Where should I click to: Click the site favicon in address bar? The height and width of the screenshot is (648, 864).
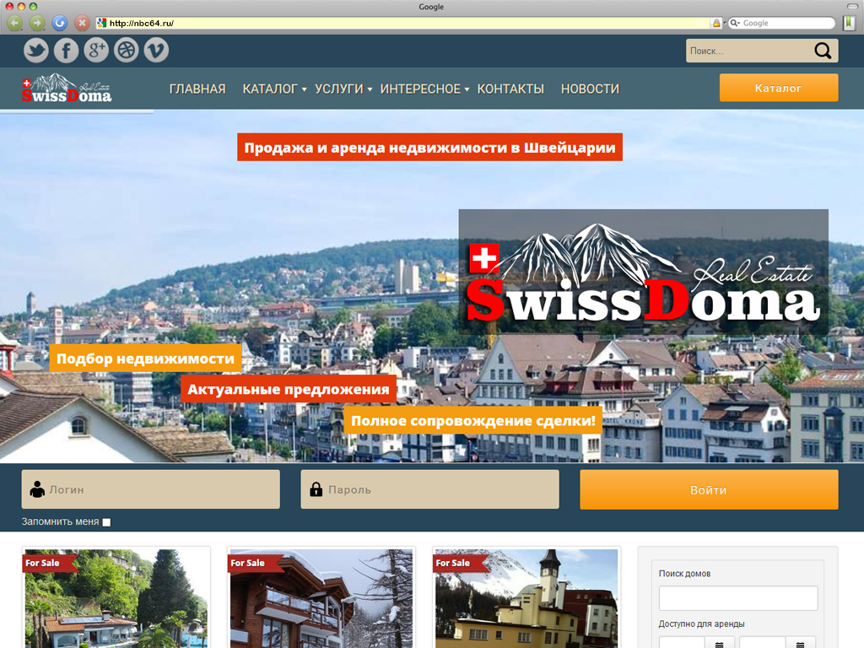[x=101, y=23]
